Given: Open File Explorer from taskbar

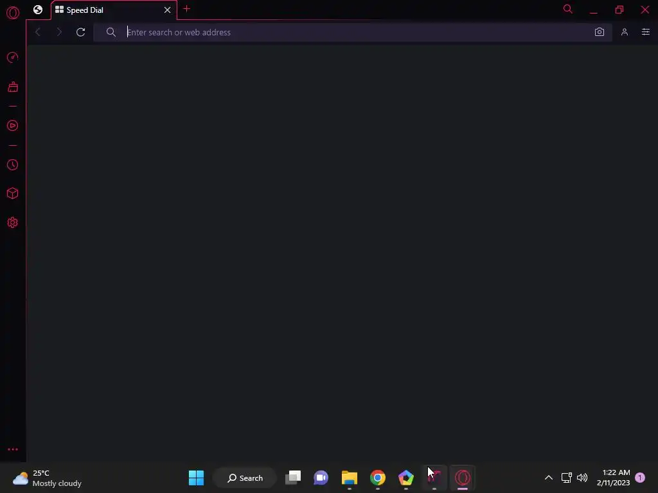Looking at the screenshot, I should (x=349, y=478).
